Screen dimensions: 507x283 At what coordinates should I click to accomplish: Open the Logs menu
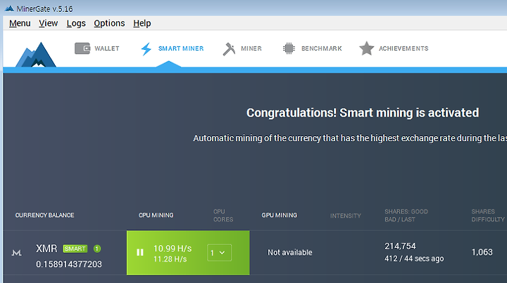coord(76,23)
